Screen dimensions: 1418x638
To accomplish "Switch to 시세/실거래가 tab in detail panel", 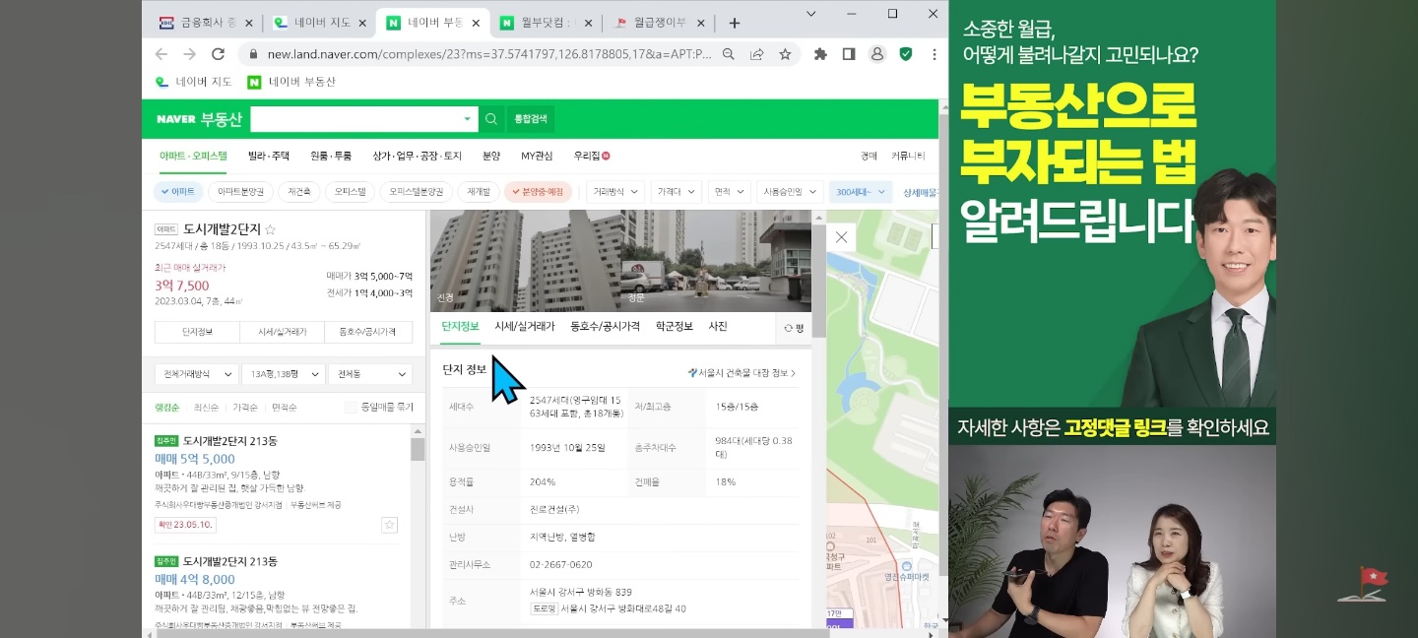I will coord(524,326).
